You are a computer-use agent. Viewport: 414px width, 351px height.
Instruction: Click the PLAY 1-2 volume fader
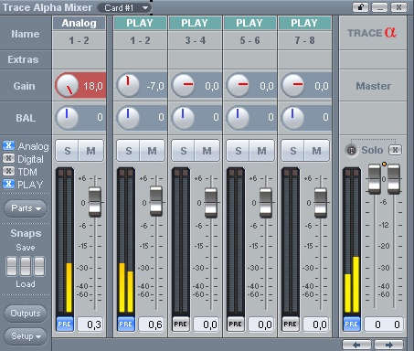(156, 201)
